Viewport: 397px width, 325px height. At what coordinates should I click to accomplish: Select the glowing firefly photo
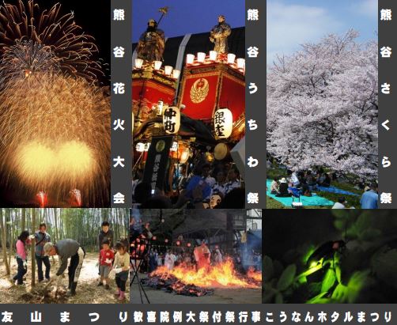point(330,256)
